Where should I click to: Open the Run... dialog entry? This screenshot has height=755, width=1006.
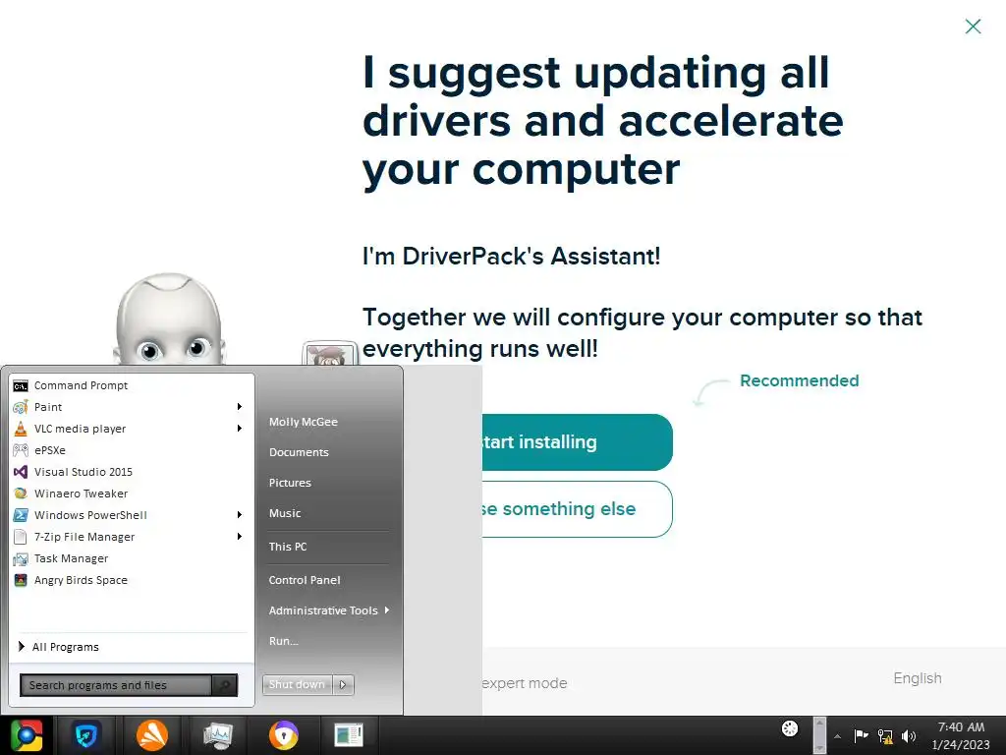point(283,641)
